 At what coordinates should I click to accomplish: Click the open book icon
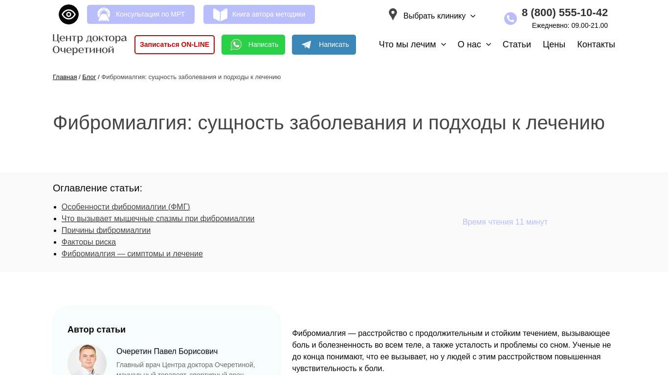(x=220, y=15)
